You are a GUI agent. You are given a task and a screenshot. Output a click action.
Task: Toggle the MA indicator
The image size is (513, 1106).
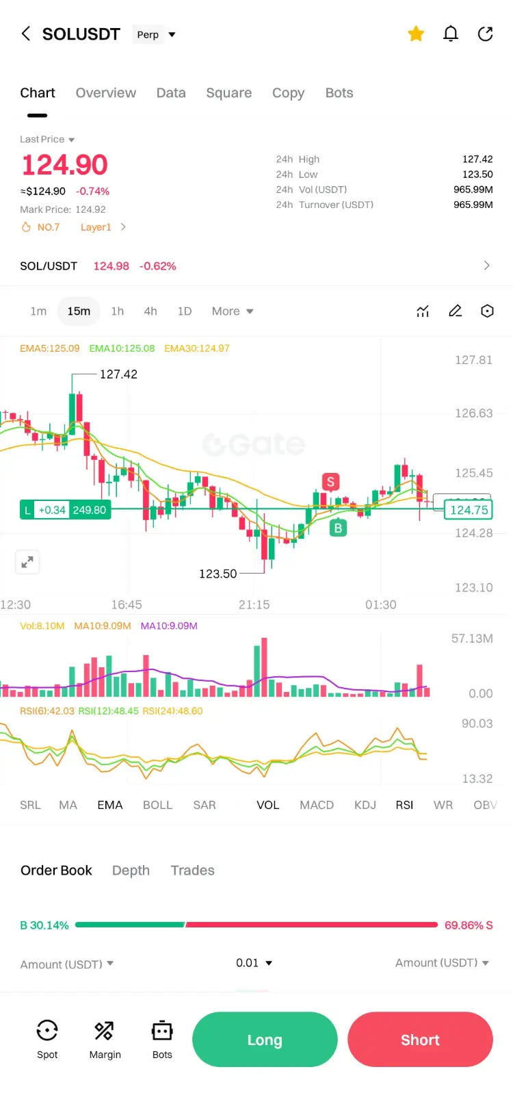click(x=68, y=806)
